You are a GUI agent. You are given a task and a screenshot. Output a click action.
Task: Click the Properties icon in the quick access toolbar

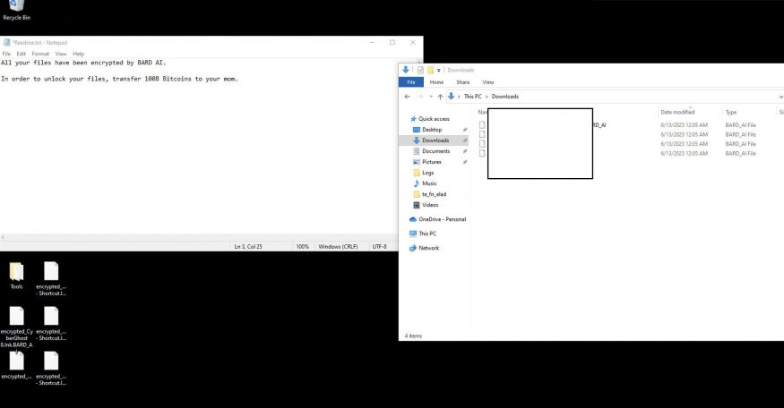(x=419, y=70)
